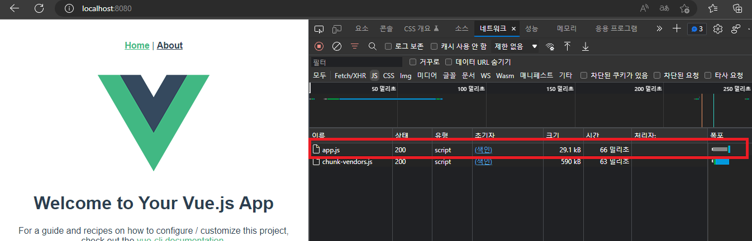This screenshot has height=241, width=752.
Task: Activate the DevTools inspect element tool
Action: (x=319, y=28)
